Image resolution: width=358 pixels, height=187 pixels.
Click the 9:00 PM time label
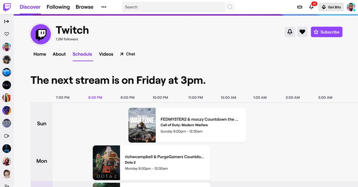(127, 98)
